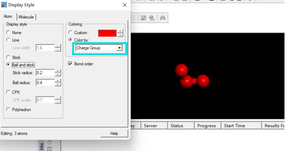The height and width of the screenshot is (151, 287).
Task: Click the globe link toolbar icon
Action: point(152,18)
